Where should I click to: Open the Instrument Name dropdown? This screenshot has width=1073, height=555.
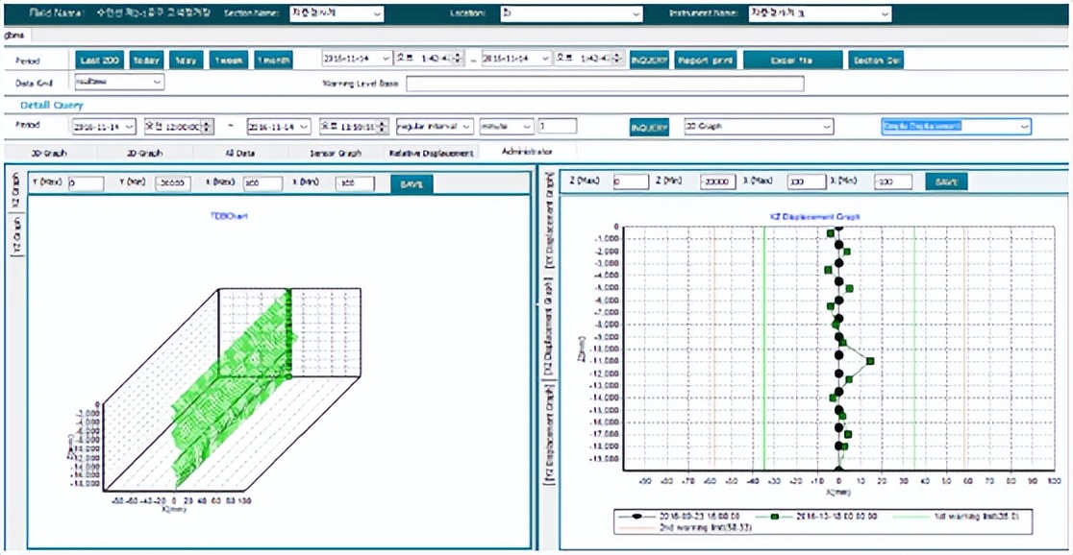819,13
